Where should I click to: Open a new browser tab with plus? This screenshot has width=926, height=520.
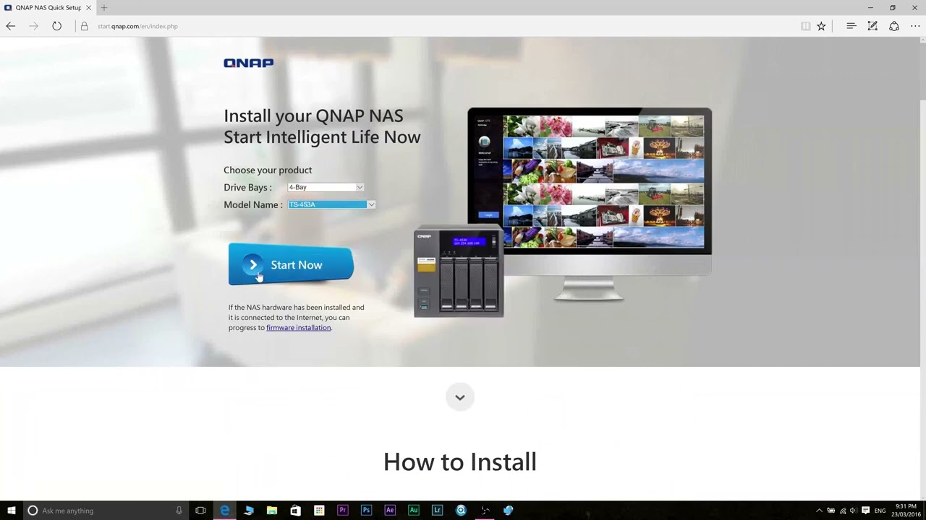(103, 7)
